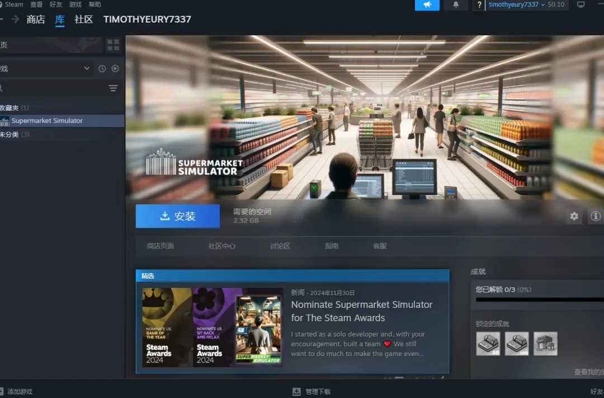Click the first locked cash register achievement
The width and height of the screenshot is (604, 398).
pyautogui.click(x=488, y=343)
